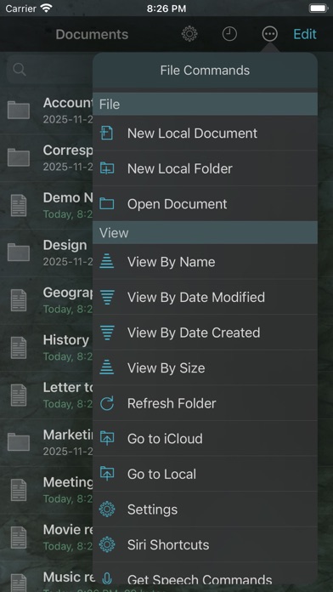Tap the New Local Folder icon
This screenshot has width=333, height=592.
pyautogui.click(x=107, y=168)
